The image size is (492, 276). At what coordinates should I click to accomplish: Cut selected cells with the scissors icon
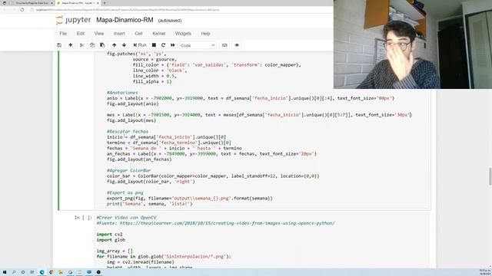point(82,45)
